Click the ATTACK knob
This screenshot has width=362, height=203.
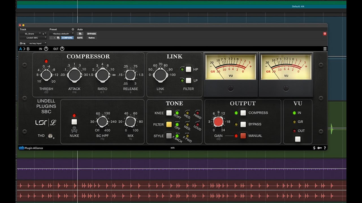(74, 75)
